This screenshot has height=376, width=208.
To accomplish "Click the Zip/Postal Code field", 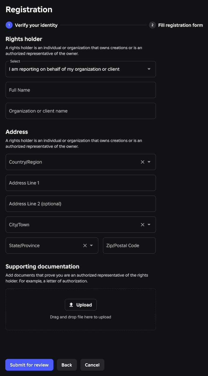I will (129, 245).
